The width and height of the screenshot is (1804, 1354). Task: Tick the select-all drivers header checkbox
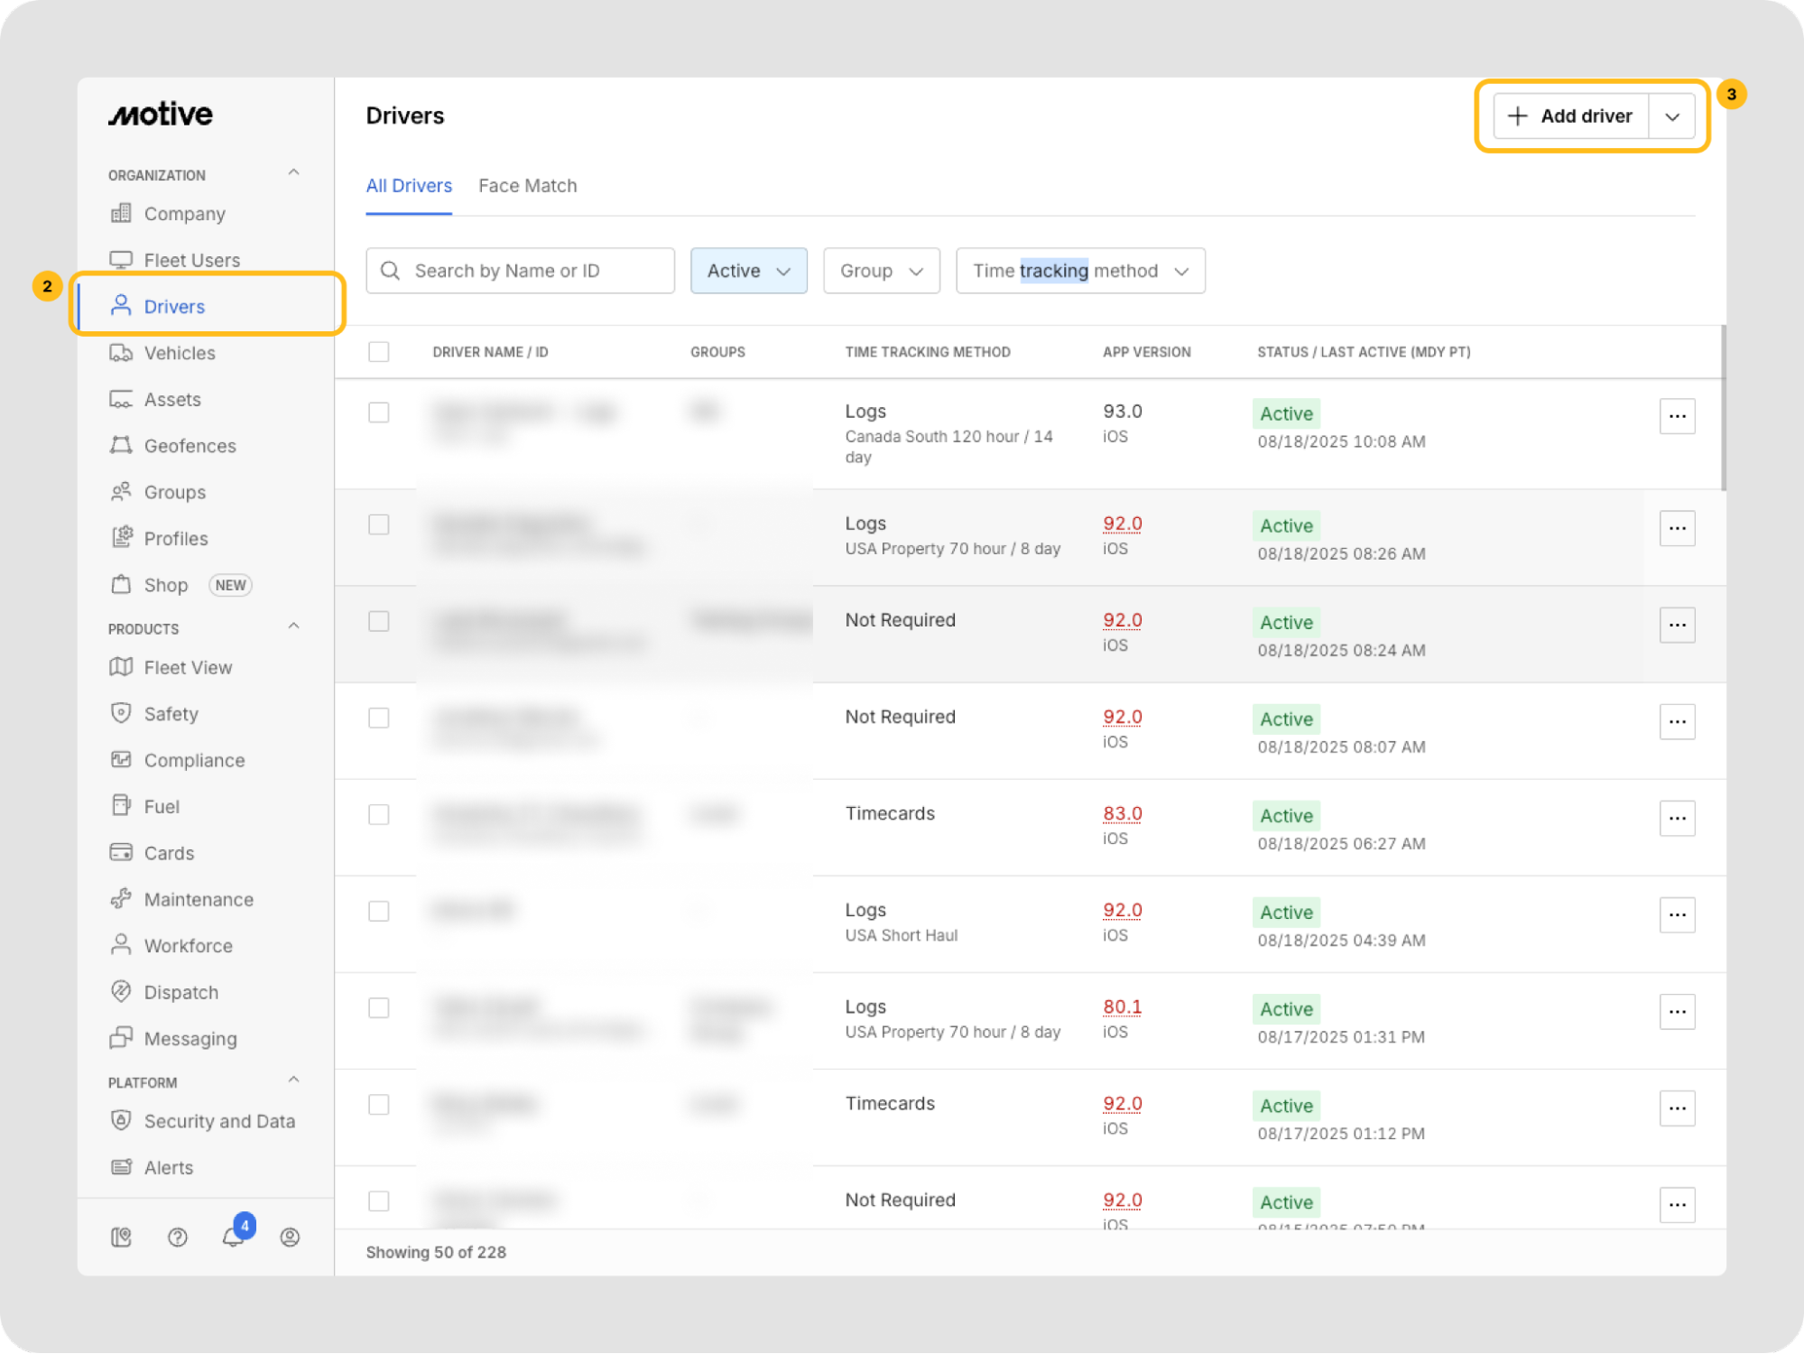point(379,352)
